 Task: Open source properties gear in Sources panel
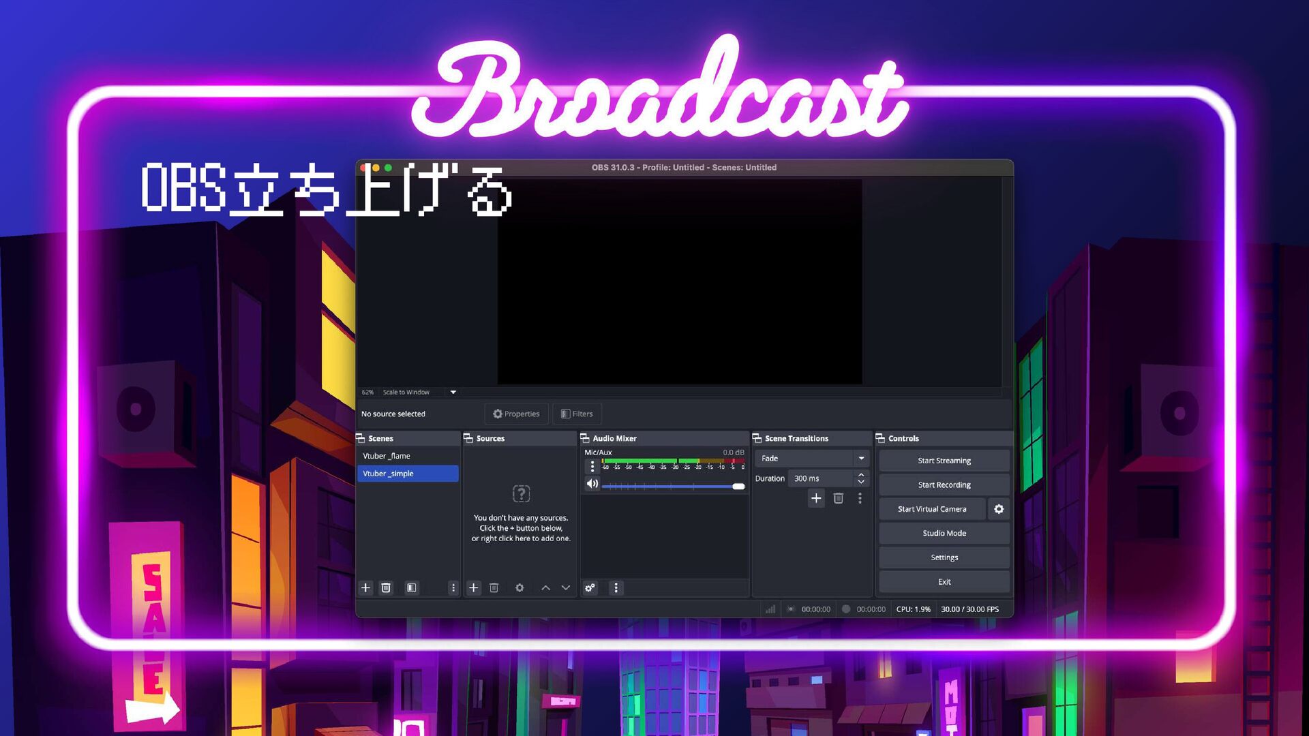(x=520, y=587)
